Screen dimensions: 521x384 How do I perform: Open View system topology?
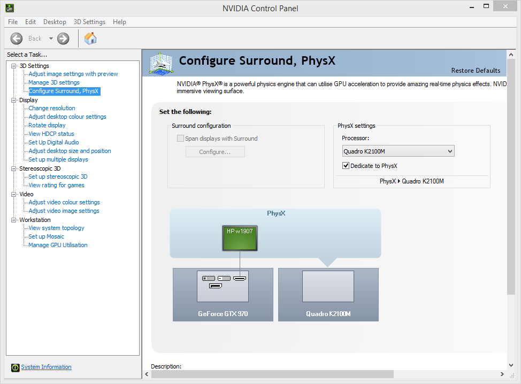[x=56, y=228]
